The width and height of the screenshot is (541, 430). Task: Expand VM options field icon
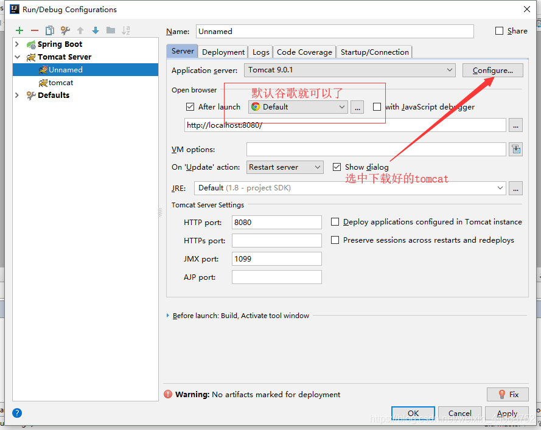[516, 149]
